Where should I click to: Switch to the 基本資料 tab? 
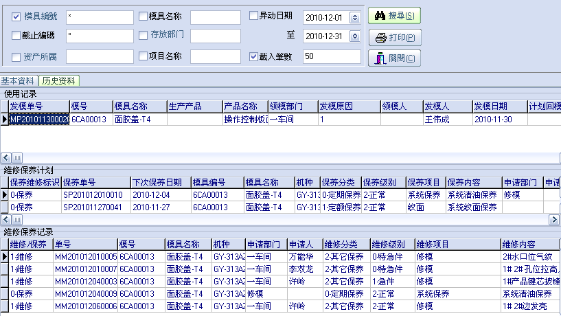[x=19, y=80]
